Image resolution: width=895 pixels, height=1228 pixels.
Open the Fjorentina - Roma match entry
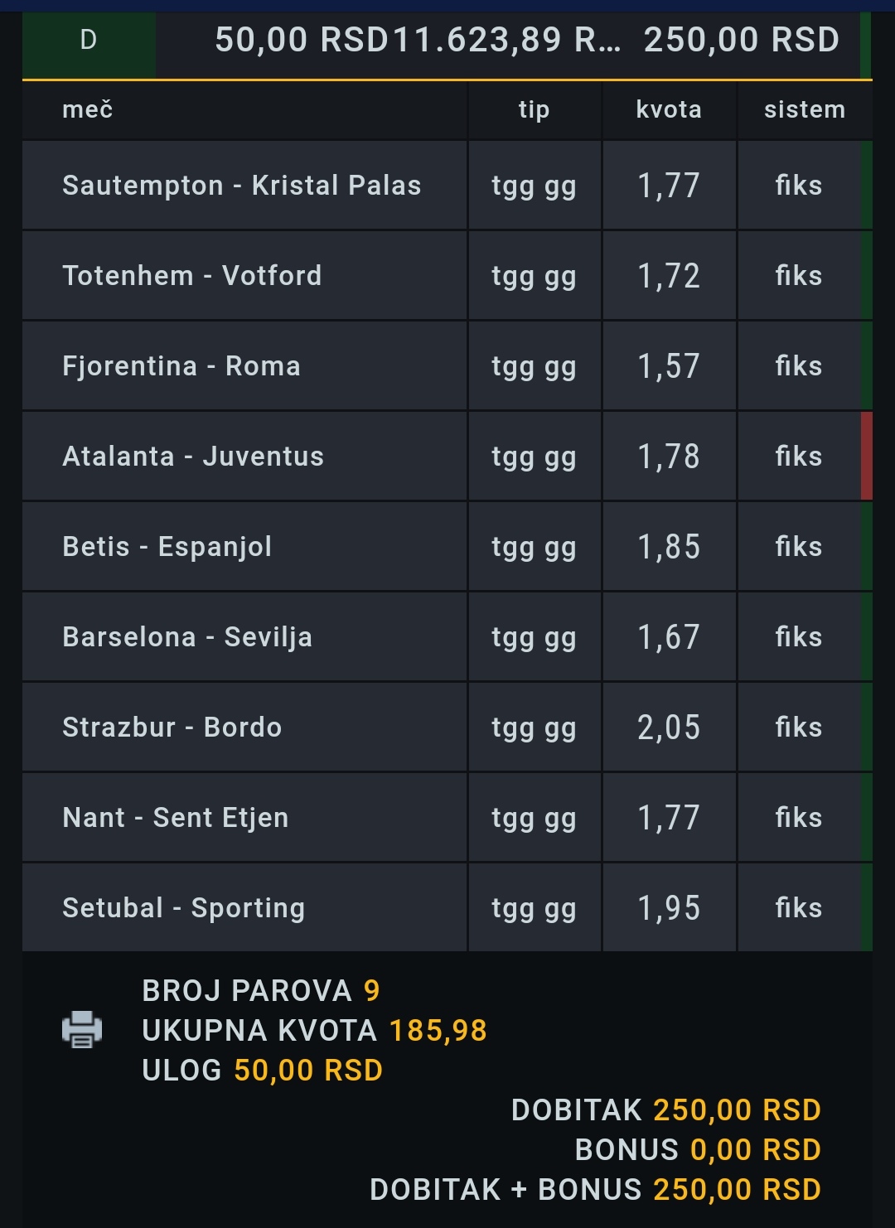(x=447, y=366)
